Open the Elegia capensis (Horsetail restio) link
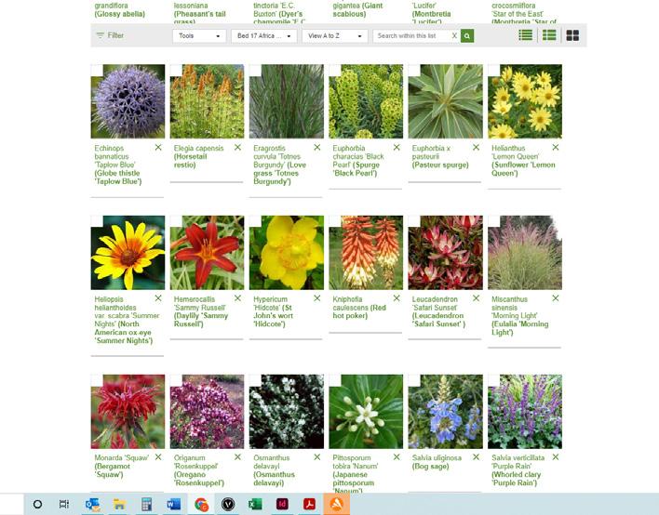 pos(199,156)
